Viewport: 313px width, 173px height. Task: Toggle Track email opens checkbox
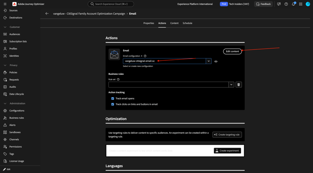(x=113, y=99)
